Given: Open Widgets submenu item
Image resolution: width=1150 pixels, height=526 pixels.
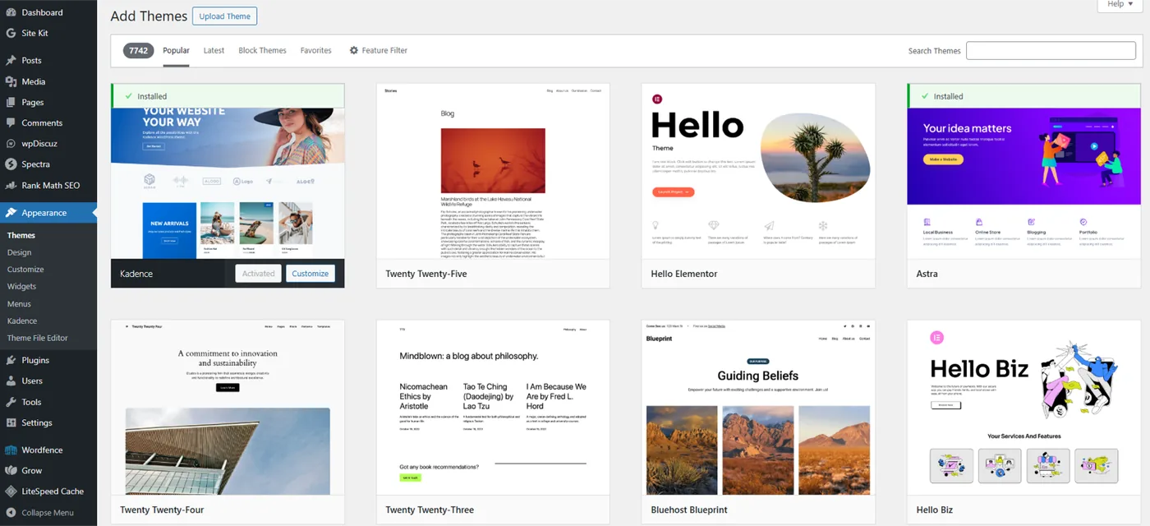Looking at the screenshot, I should click(x=21, y=286).
